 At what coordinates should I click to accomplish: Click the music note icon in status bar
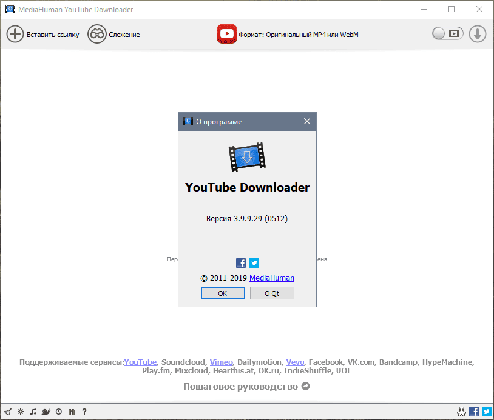coord(33,412)
